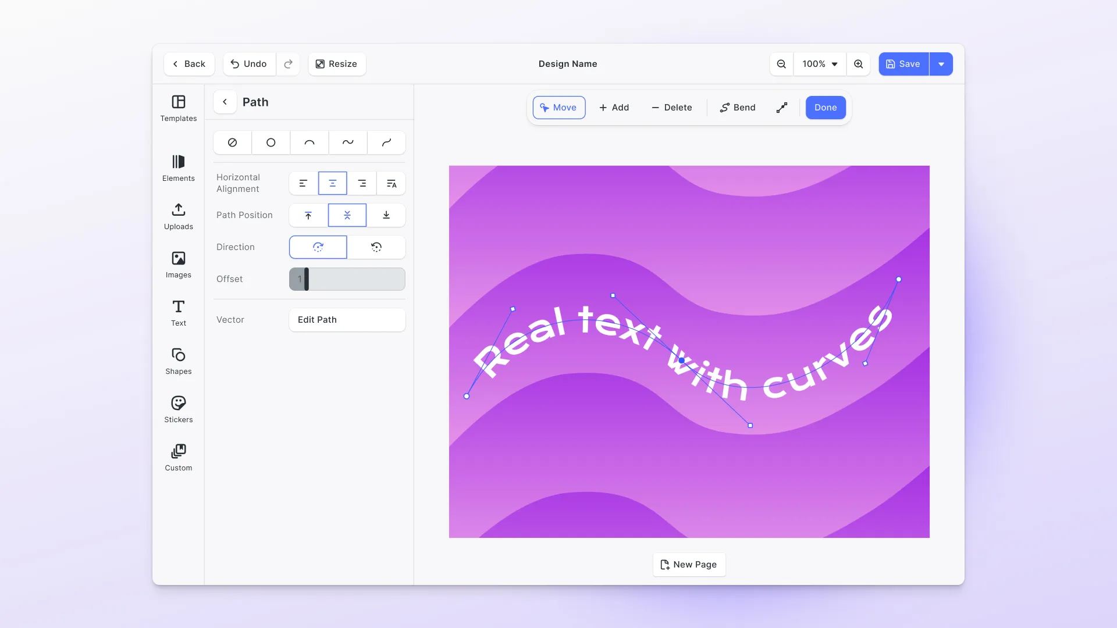Set path position to middle
1117x628 pixels.
point(347,215)
